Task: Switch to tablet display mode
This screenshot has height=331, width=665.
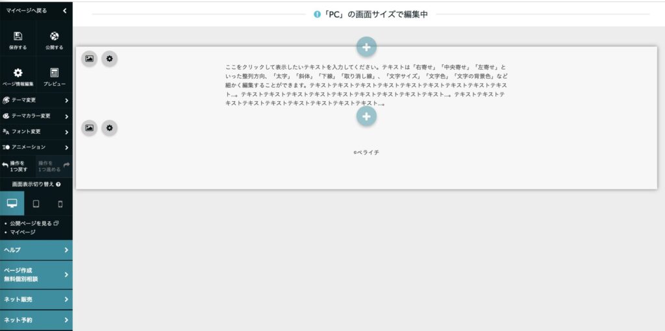Action: (x=36, y=204)
